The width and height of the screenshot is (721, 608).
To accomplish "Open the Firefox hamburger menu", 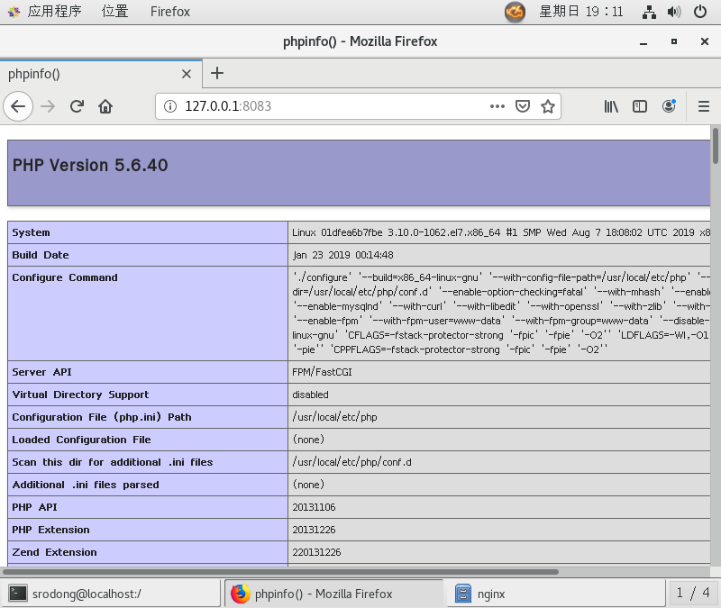I will tap(704, 106).
